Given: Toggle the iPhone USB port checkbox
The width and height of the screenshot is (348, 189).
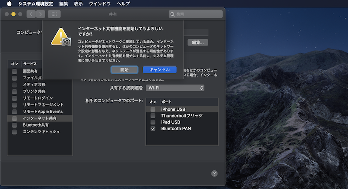Looking at the screenshot, I should click(x=153, y=109).
